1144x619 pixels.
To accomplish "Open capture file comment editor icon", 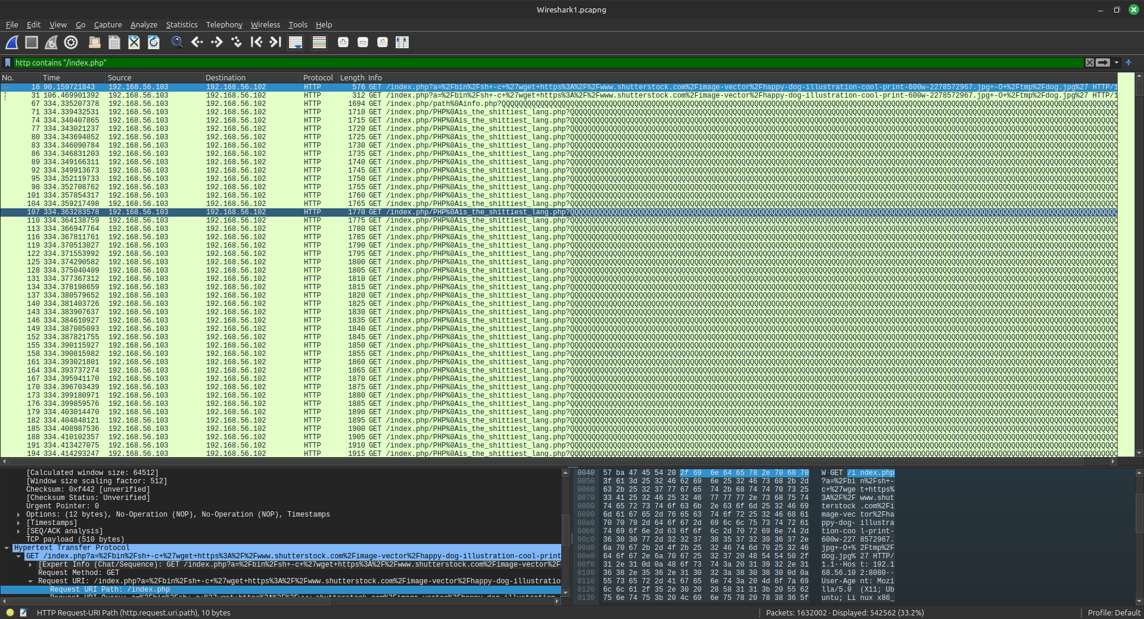I will coord(23,612).
